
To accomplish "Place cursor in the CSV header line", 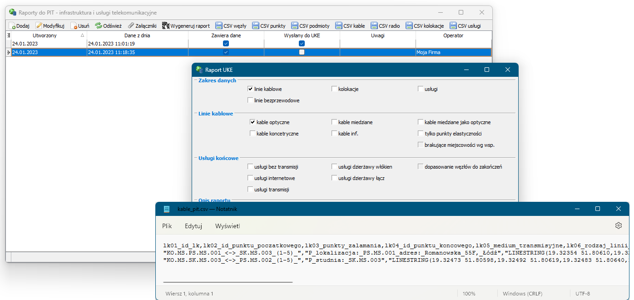I will pyautogui.click(x=396, y=245).
